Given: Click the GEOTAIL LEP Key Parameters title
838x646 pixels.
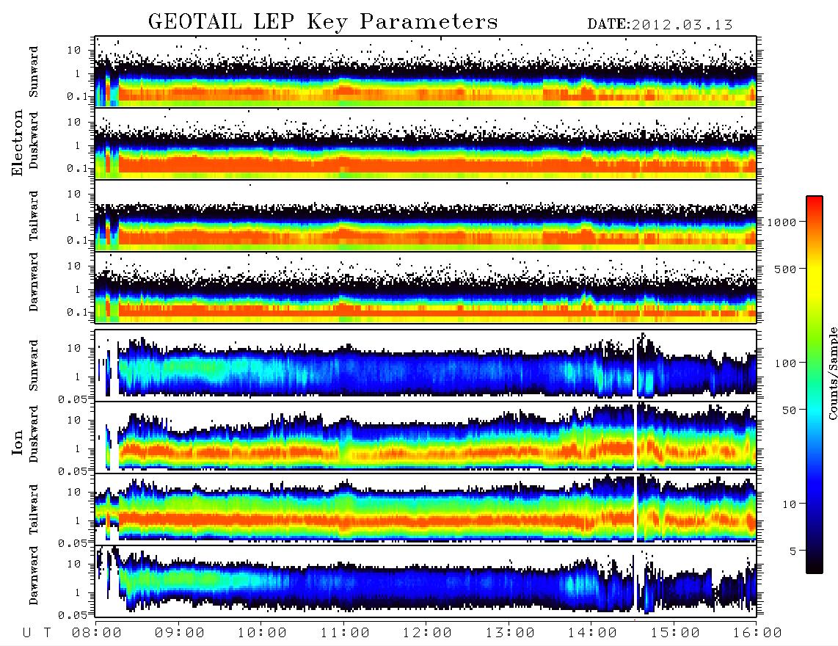Looking at the screenshot, I should tap(323, 22).
